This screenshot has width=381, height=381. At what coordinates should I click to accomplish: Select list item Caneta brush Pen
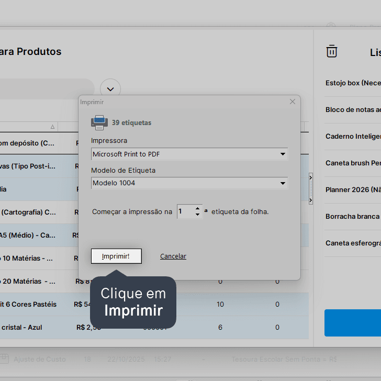pyautogui.click(x=353, y=163)
